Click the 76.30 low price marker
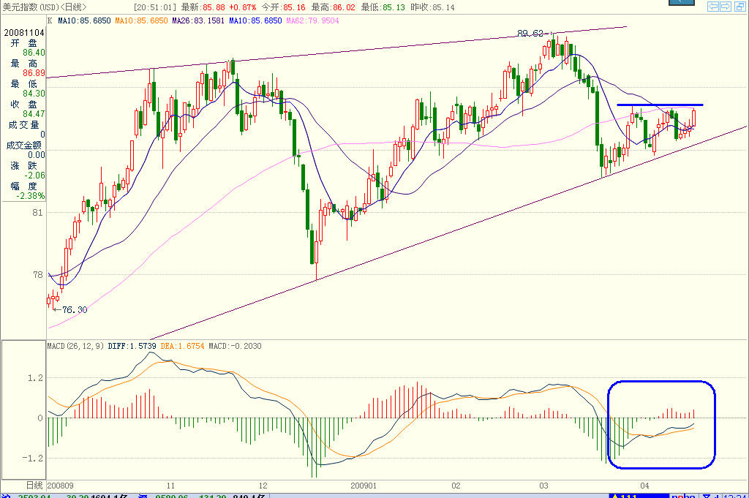The image size is (749, 498). click(x=75, y=310)
